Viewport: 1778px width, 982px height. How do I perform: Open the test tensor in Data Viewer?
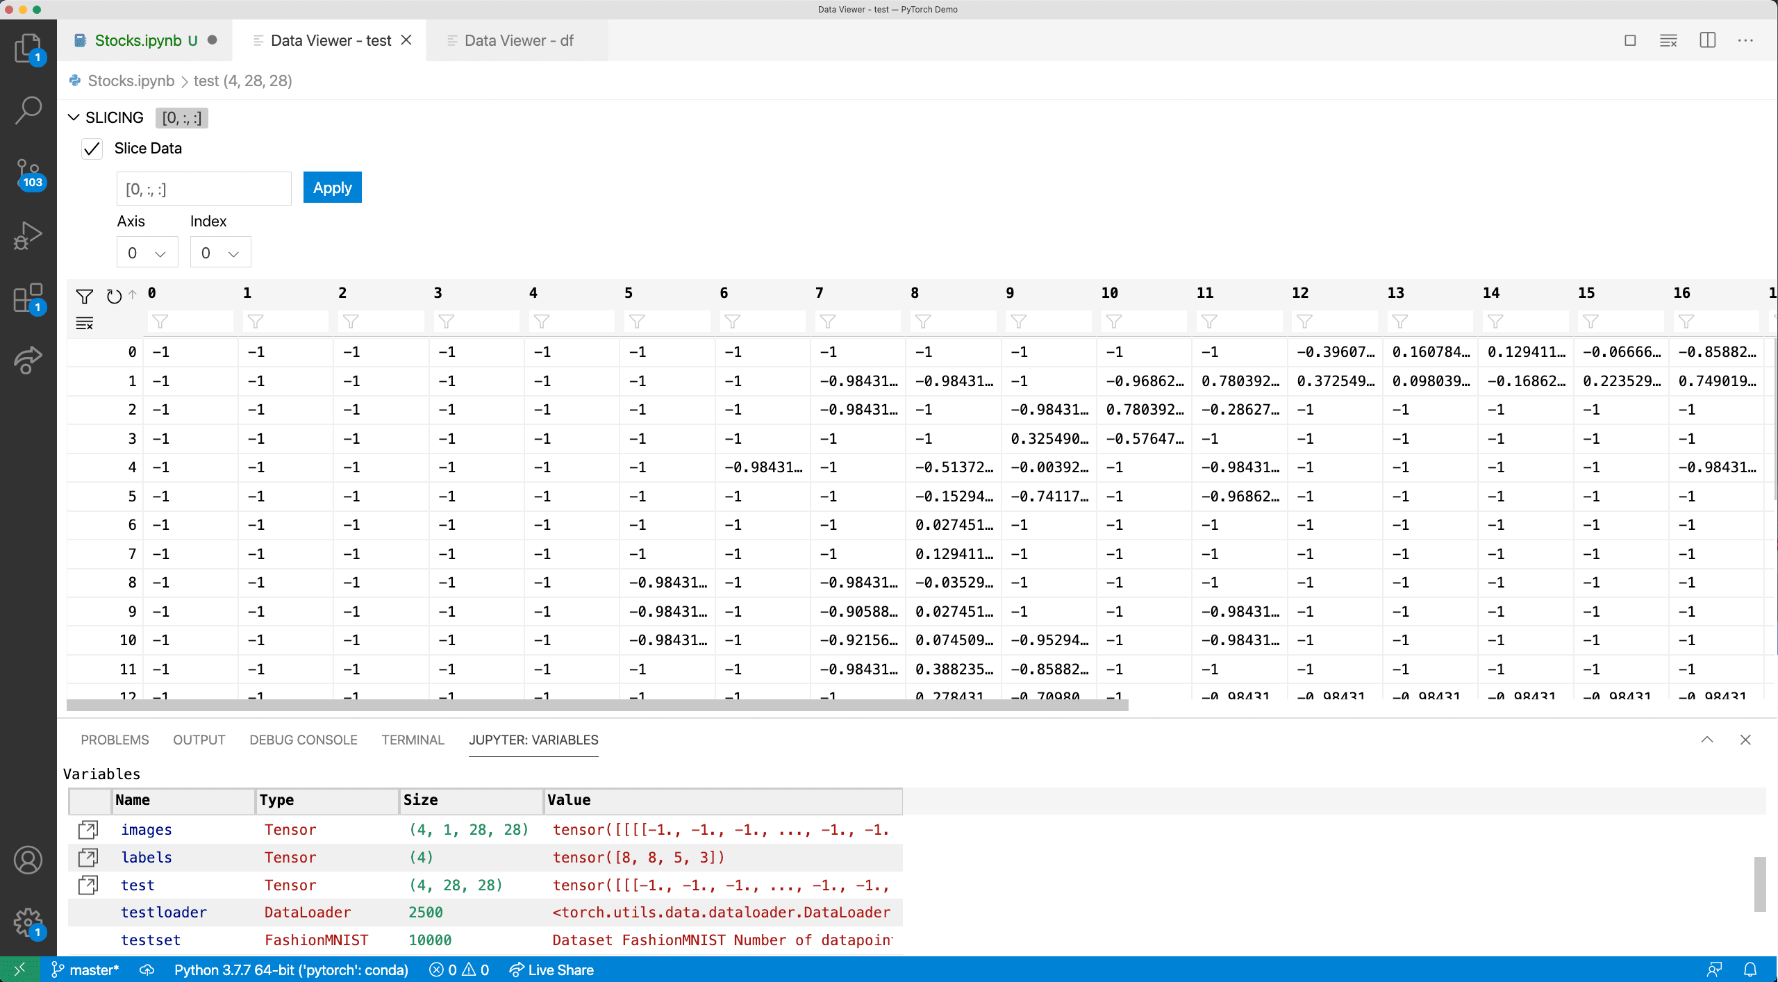click(x=88, y=885)
